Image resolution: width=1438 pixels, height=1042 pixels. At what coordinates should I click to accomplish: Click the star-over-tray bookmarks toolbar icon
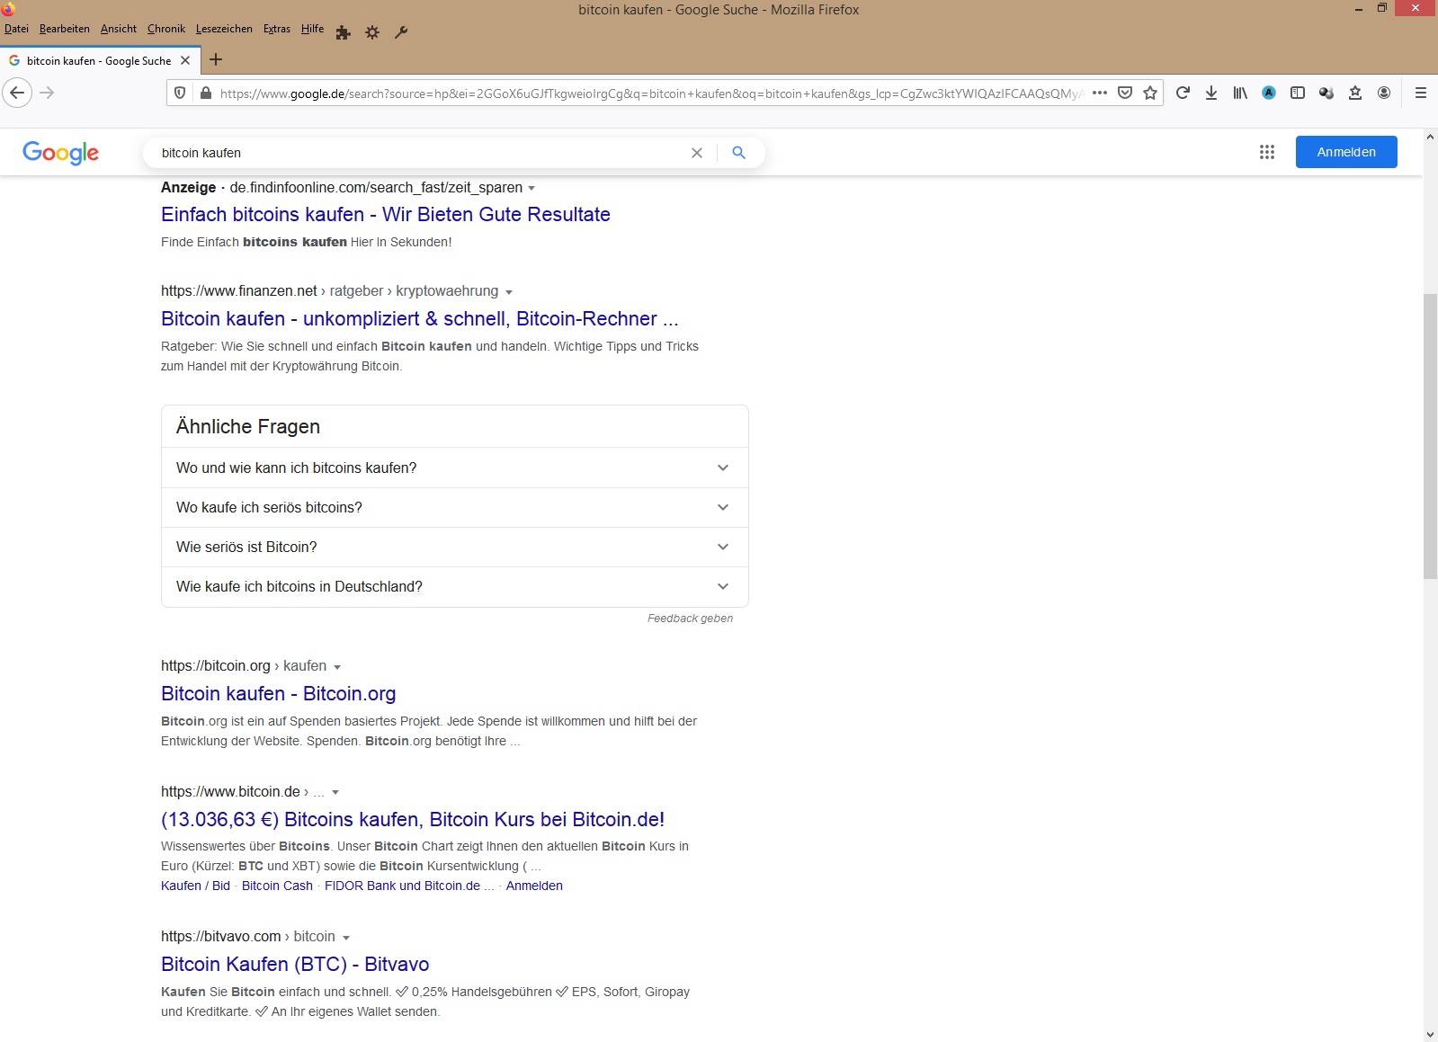(1355, 93)
